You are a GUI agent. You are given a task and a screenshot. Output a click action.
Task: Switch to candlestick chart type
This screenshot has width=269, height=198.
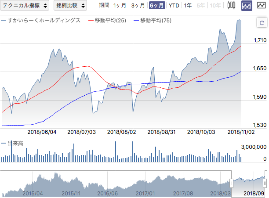point(231,5)
